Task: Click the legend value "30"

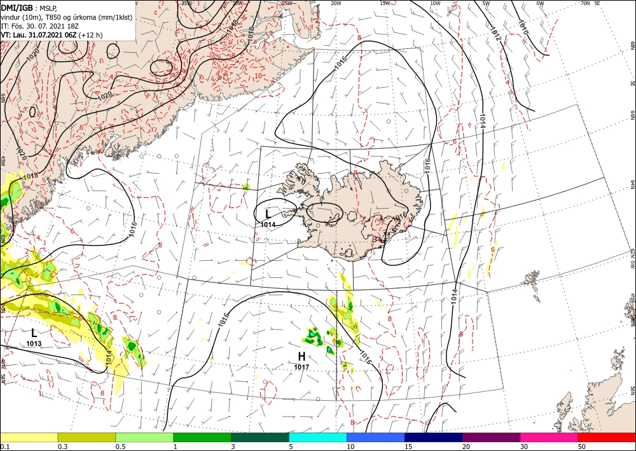Action: (x=523, y=447)
